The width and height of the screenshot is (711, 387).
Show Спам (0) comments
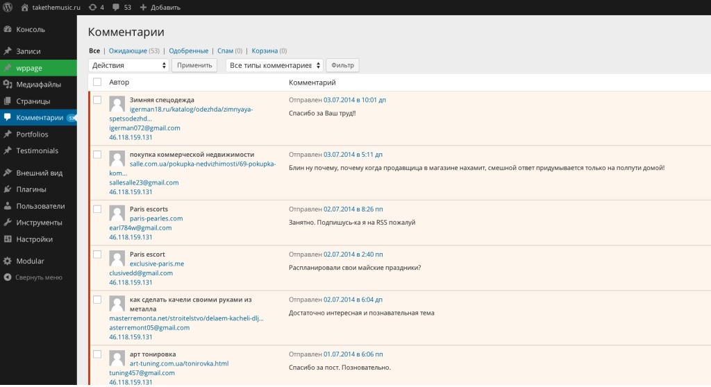click(230, 51)
